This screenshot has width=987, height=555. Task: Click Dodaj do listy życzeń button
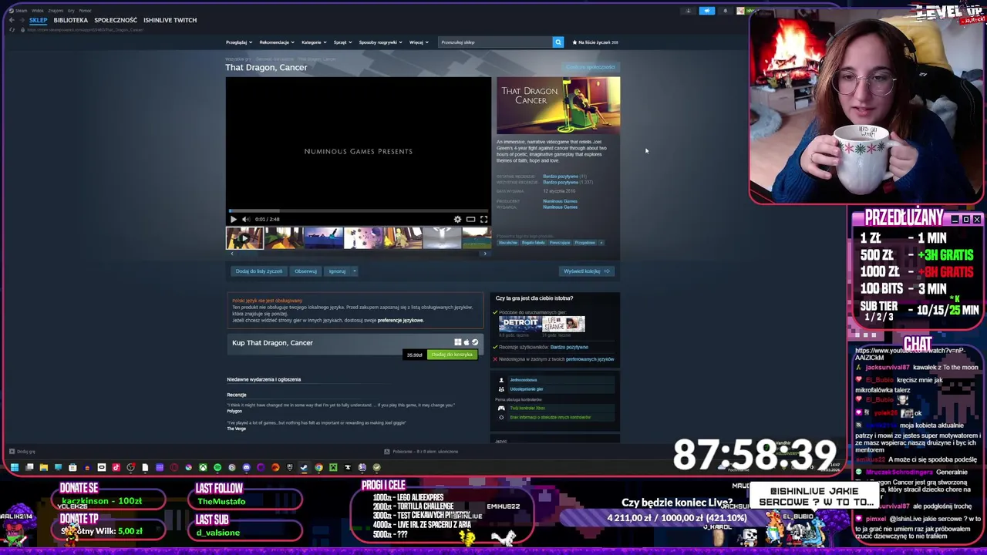pos(259,271)
